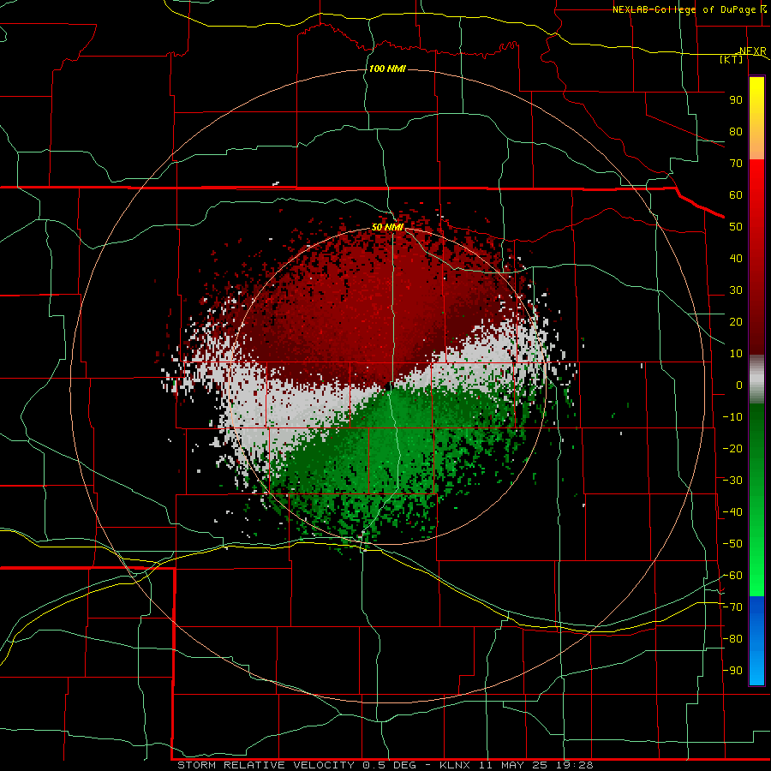
Task: Click the "-80" value on the velocity scale
Action: [x=732, y=639]
